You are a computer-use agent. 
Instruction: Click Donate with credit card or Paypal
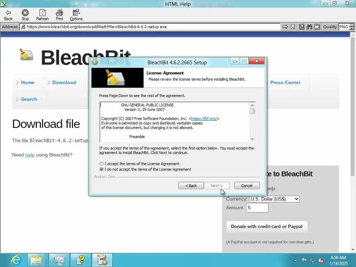(267, 226)
